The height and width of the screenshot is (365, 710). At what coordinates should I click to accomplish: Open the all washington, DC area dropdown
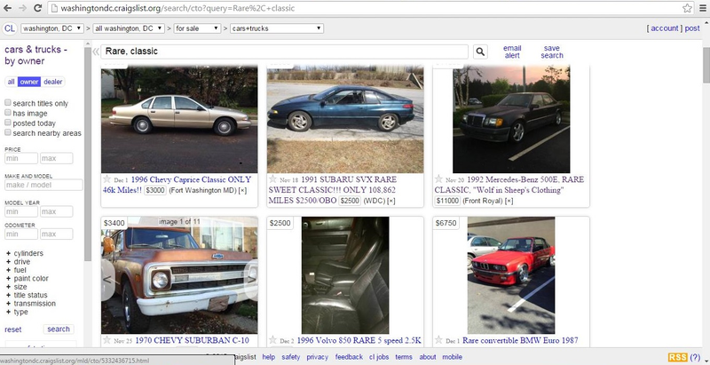128,28
